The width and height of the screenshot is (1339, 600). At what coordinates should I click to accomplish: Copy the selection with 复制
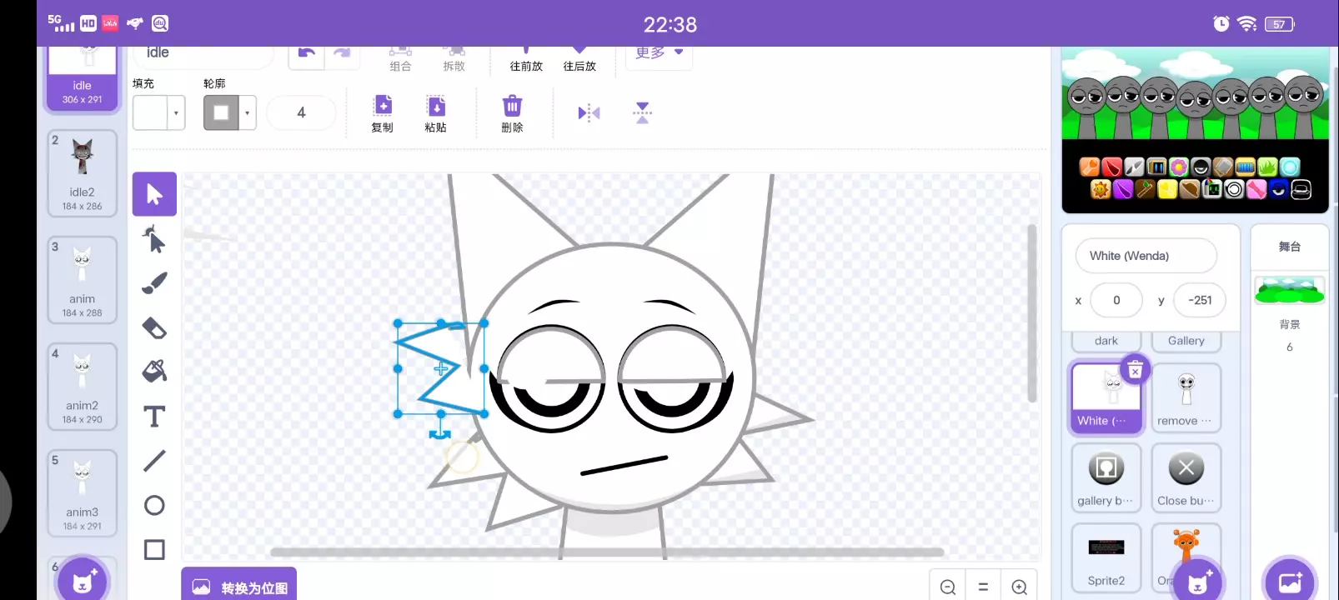383,113
